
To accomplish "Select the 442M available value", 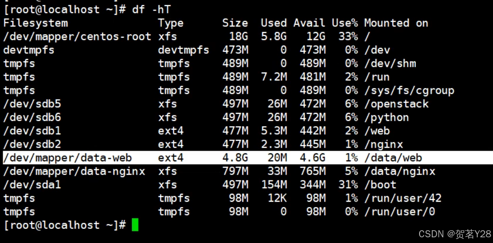I will point(313,131).
